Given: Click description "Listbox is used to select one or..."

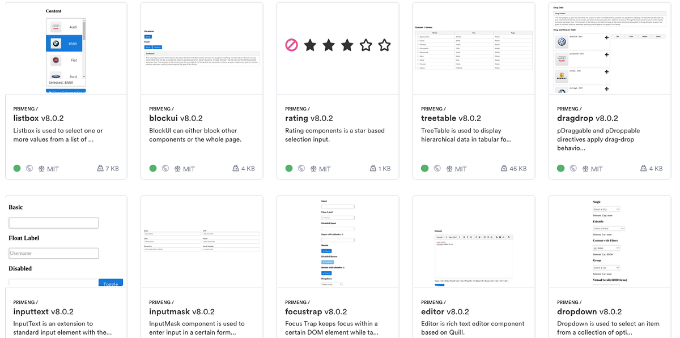Looking at the screenshot, I should [58, 135].
